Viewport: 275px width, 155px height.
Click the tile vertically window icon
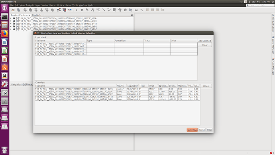(x=153, y=10)
